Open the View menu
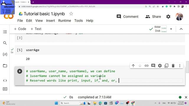This screenshot has height=106, width=189. [x=39, y=21]
